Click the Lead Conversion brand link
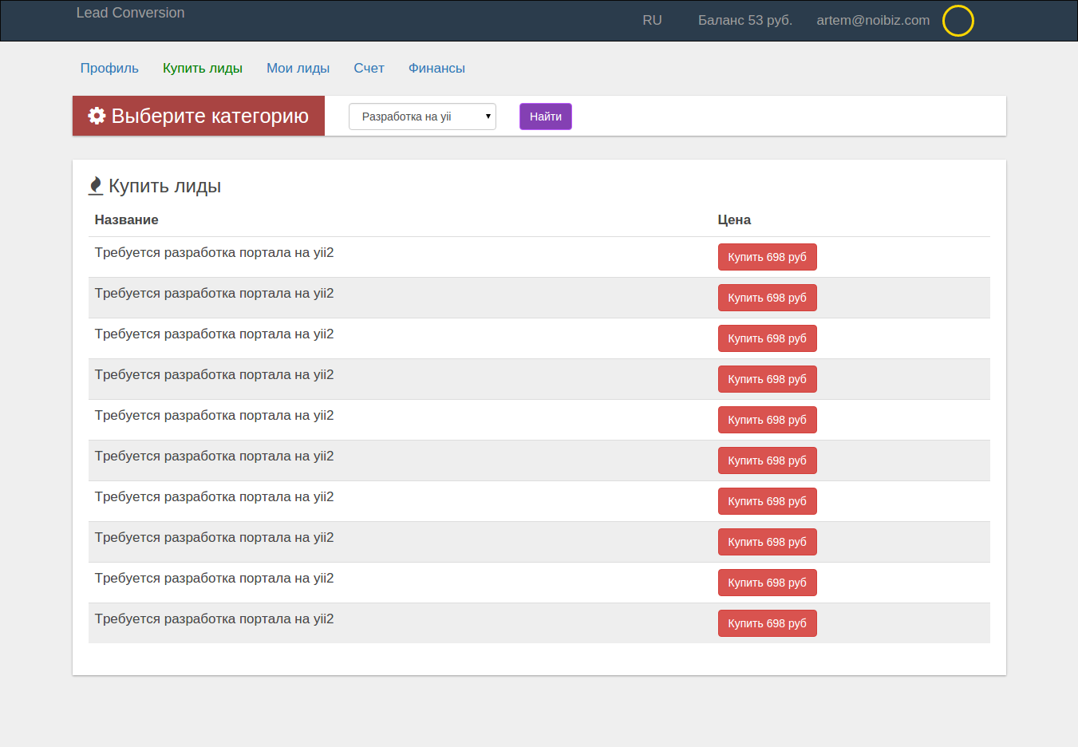1078x747 pixels. tap(131, 13)
